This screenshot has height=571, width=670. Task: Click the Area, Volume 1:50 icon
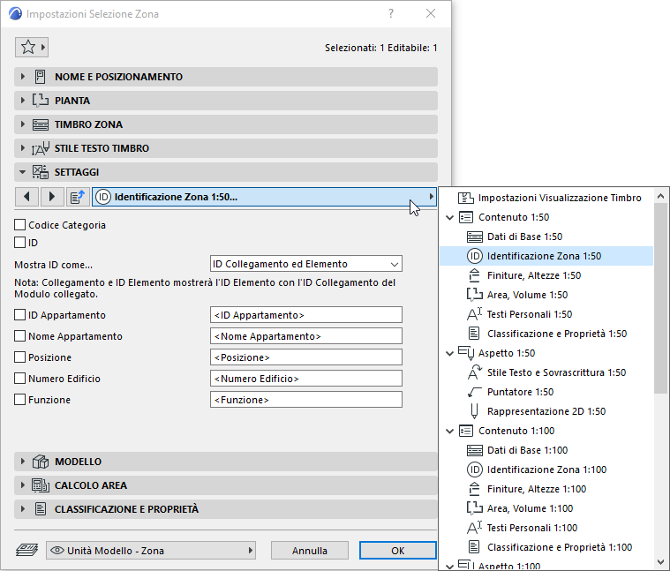(475, 295)
